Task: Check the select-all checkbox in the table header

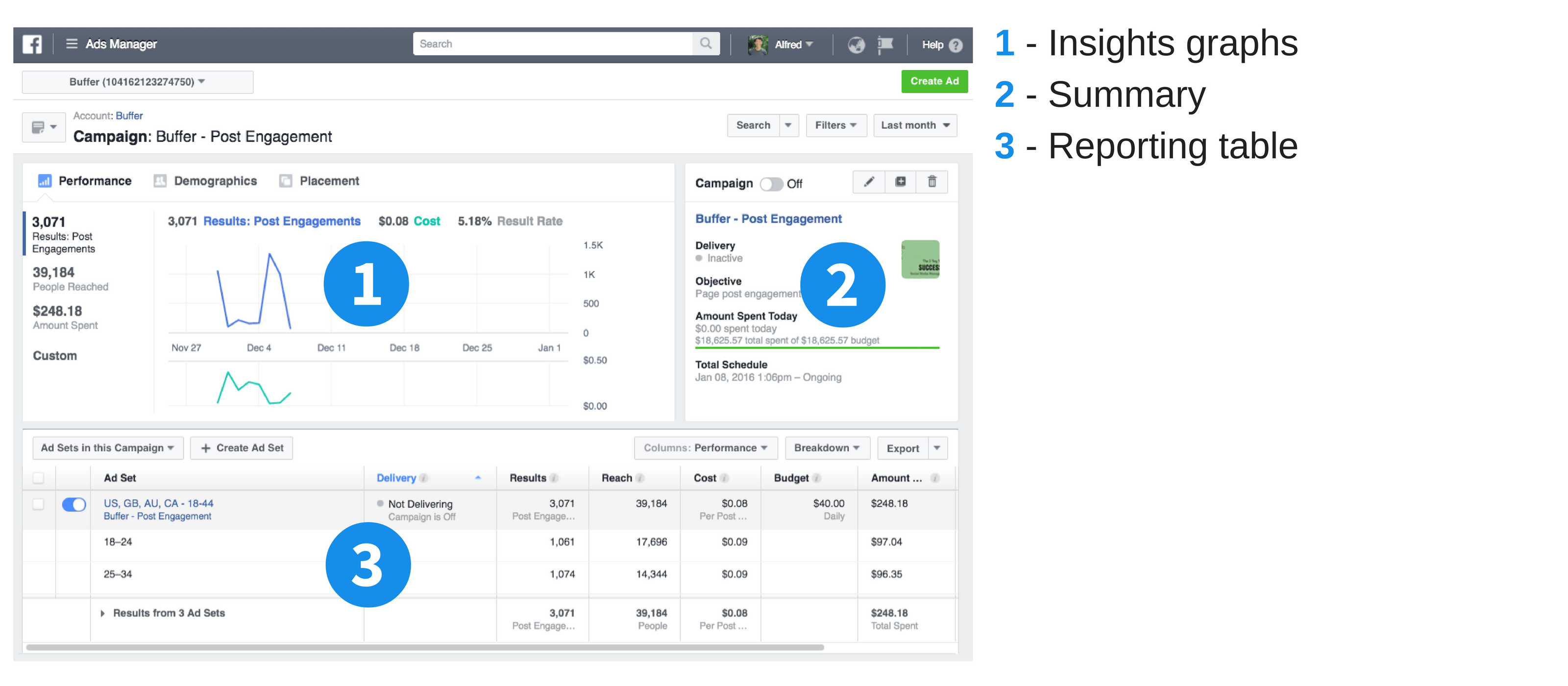Action: 38,478
